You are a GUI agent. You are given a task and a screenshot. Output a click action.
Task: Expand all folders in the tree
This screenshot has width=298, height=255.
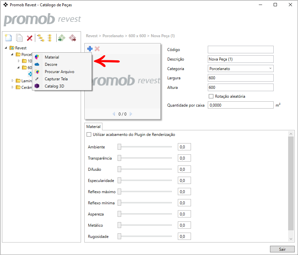[41, 38]
